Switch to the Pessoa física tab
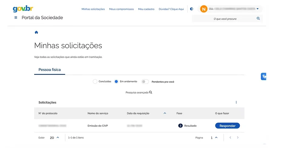Viewport: 284px width, 152px height. click(x=50, y=70)
